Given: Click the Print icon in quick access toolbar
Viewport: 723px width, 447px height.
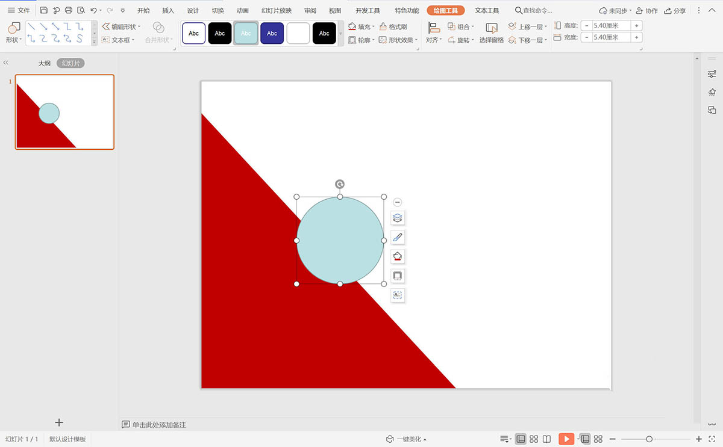Looking at the screenshot, I should (69, 10).
